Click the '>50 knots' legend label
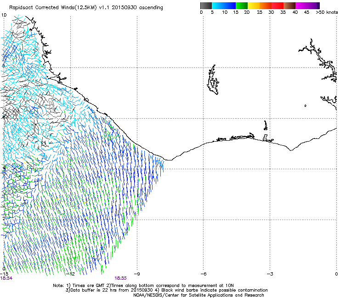This screenshot has height=298, width=340. [x=327, y=12]
